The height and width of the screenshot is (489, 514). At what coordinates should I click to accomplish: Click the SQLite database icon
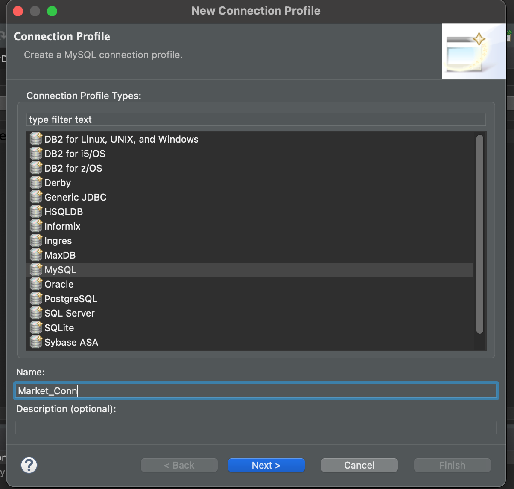pos(36,328)
